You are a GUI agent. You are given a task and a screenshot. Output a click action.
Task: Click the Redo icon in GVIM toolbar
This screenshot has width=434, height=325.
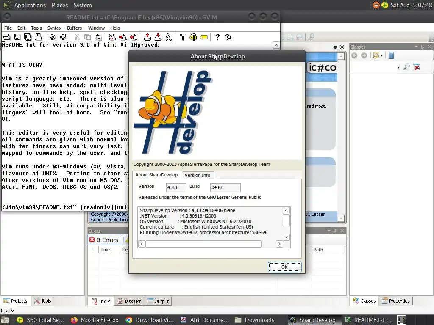tap(63, 37)
